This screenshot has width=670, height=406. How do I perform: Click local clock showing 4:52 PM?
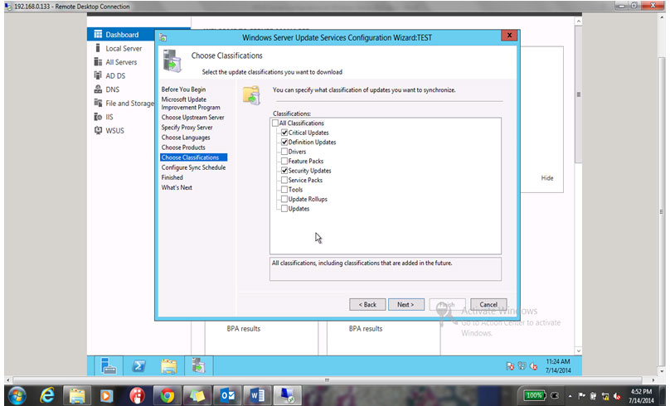(x=641, y=396)
